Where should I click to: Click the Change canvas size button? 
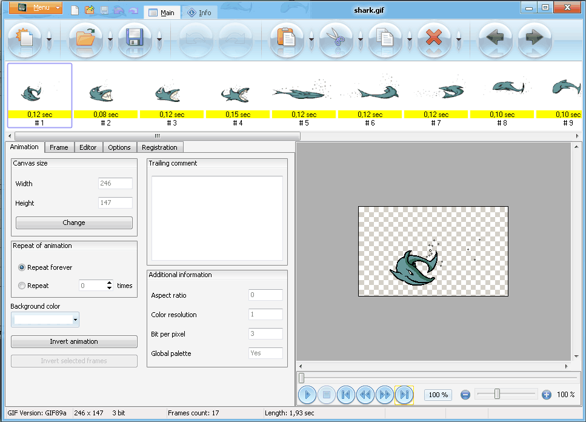(x=74, y=223)
